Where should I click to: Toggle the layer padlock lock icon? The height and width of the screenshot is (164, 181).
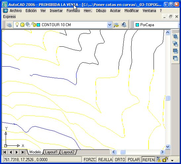tap(34, 25)
